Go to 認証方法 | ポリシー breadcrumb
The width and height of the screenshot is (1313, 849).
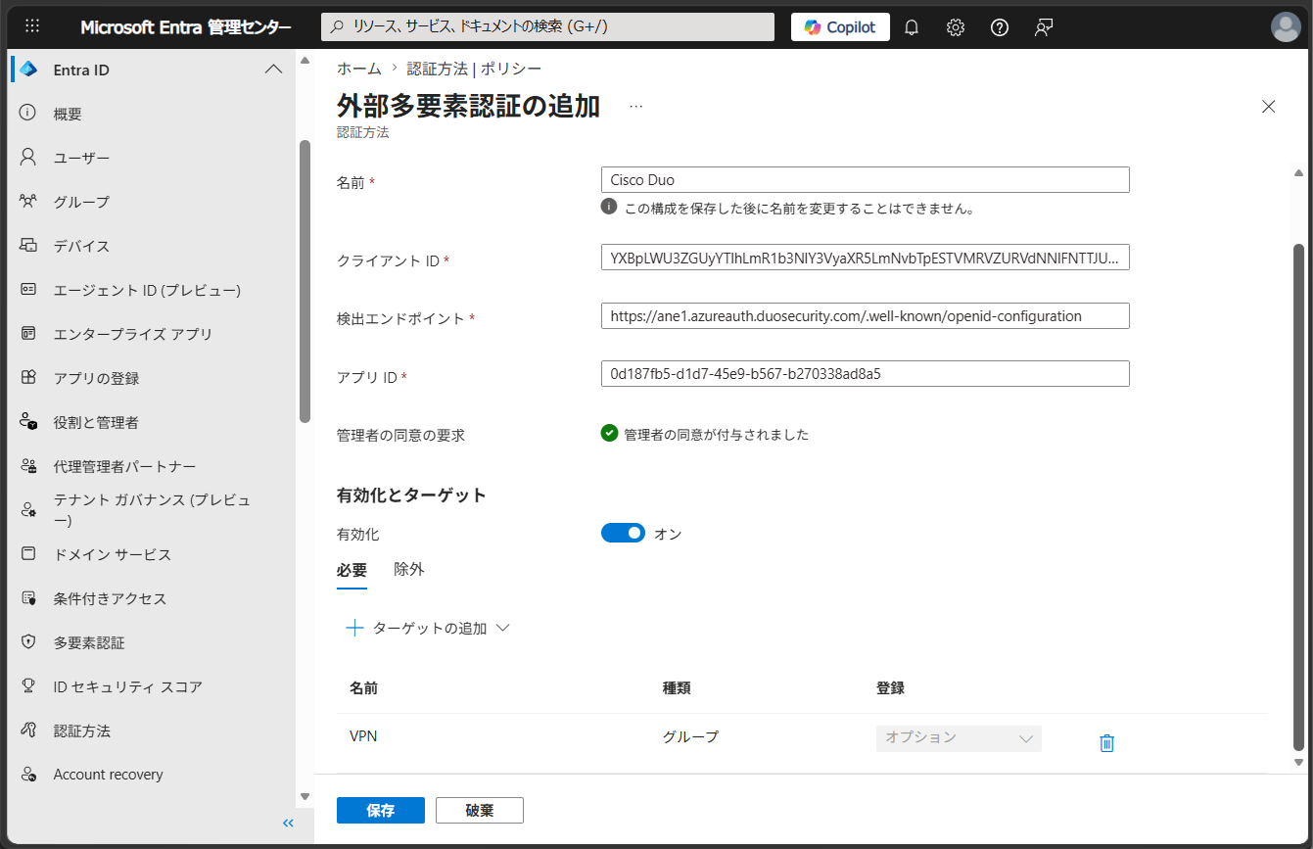(474, 69)
